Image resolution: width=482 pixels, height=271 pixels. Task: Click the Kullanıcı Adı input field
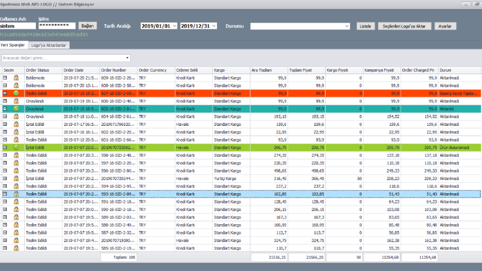pos(18,26)
